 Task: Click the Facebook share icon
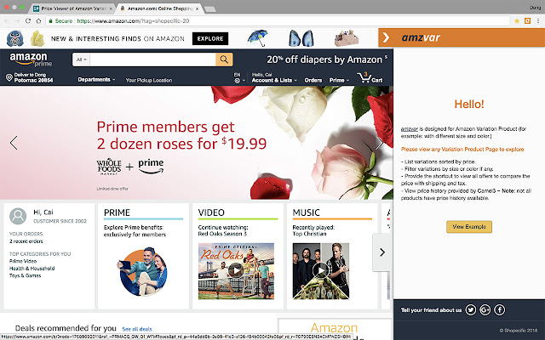(x=500, y=309)
